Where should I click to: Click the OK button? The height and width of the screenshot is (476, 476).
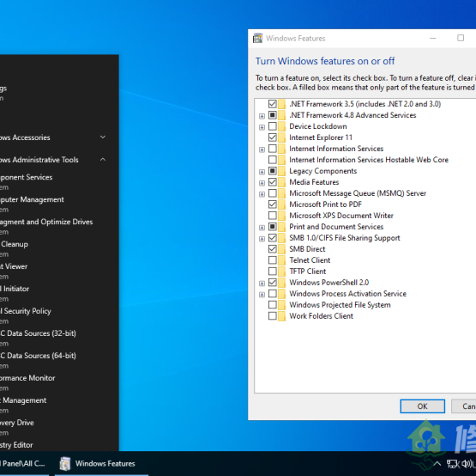click(422, 406)
